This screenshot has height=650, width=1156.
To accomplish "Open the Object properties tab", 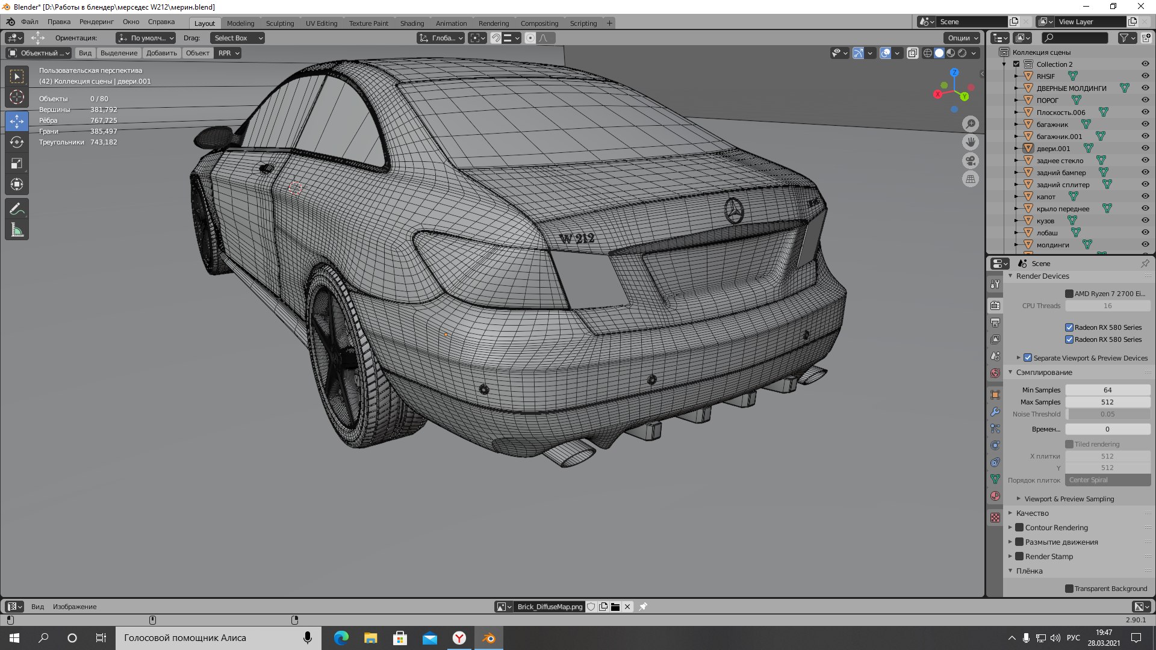I will click(995, 395).
